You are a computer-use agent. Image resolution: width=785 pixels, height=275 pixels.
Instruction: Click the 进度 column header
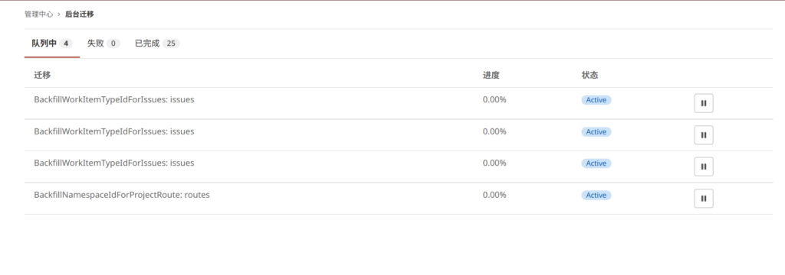click(x=491, y=76)
